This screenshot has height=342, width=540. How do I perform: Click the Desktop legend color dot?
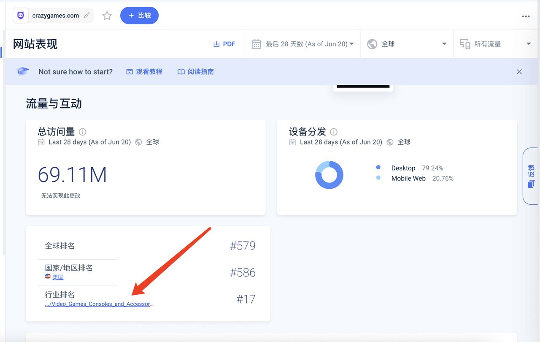(x=378, y=168)
